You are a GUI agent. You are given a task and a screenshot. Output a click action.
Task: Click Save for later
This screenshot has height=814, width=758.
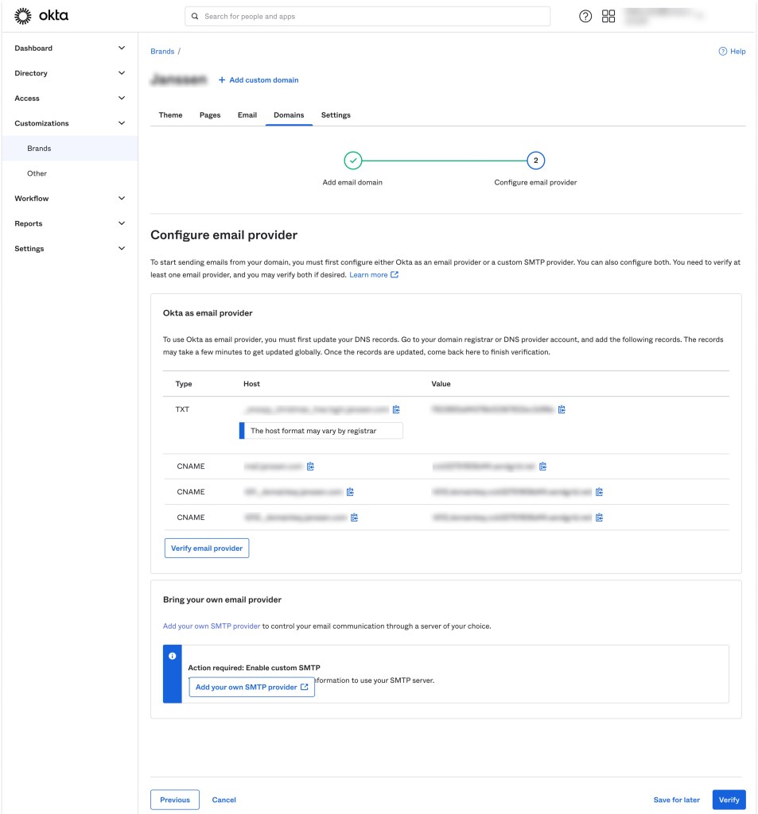(676, 800)
